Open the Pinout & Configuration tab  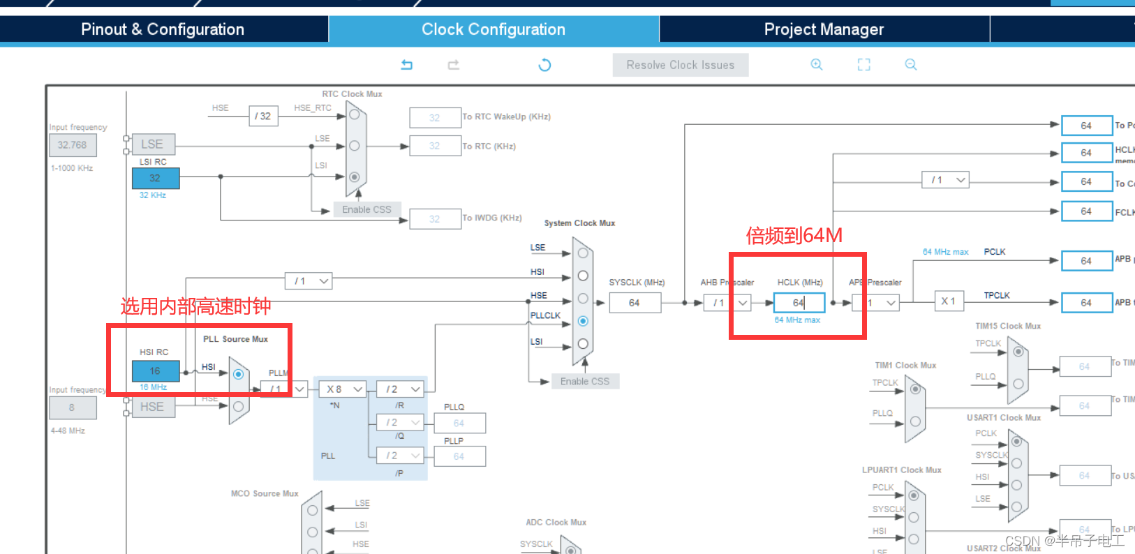click(163, 29)
